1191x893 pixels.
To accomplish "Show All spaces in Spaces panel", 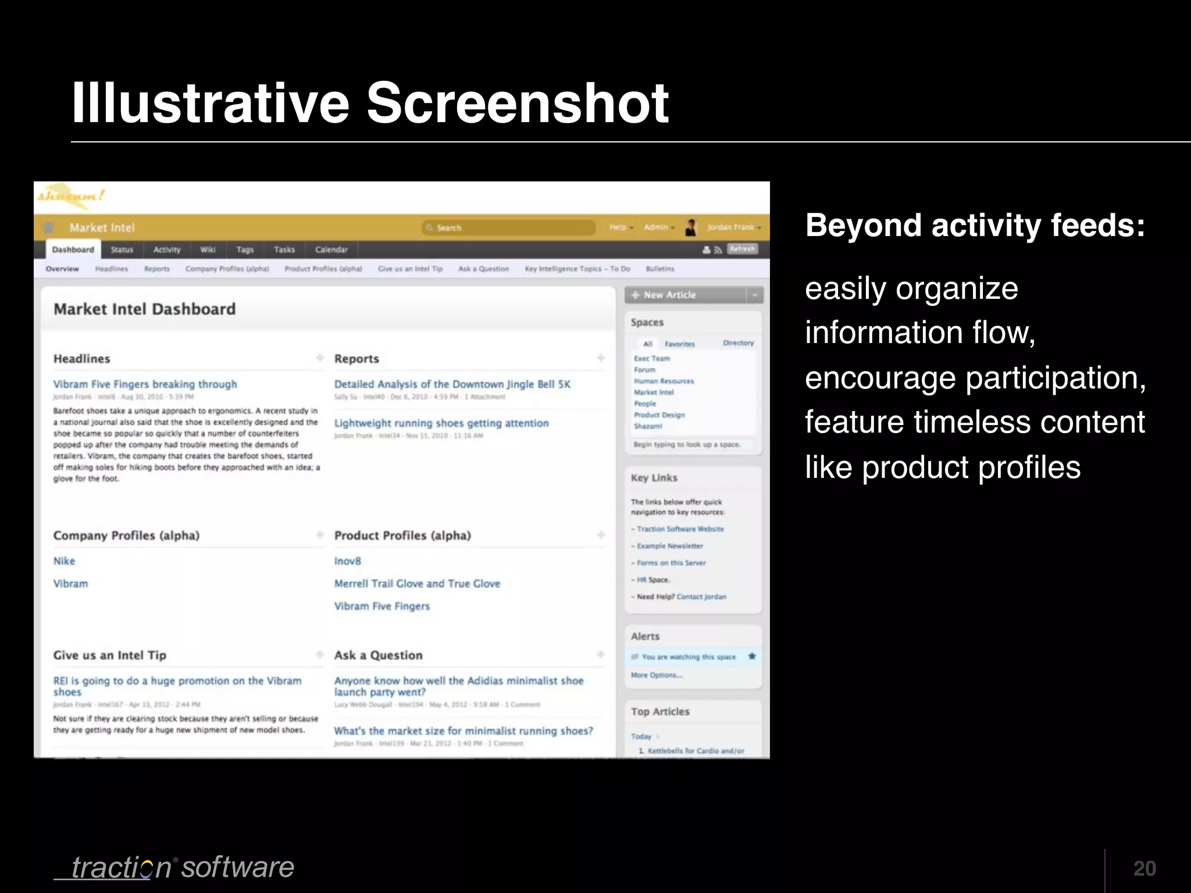I will [648, 344].
